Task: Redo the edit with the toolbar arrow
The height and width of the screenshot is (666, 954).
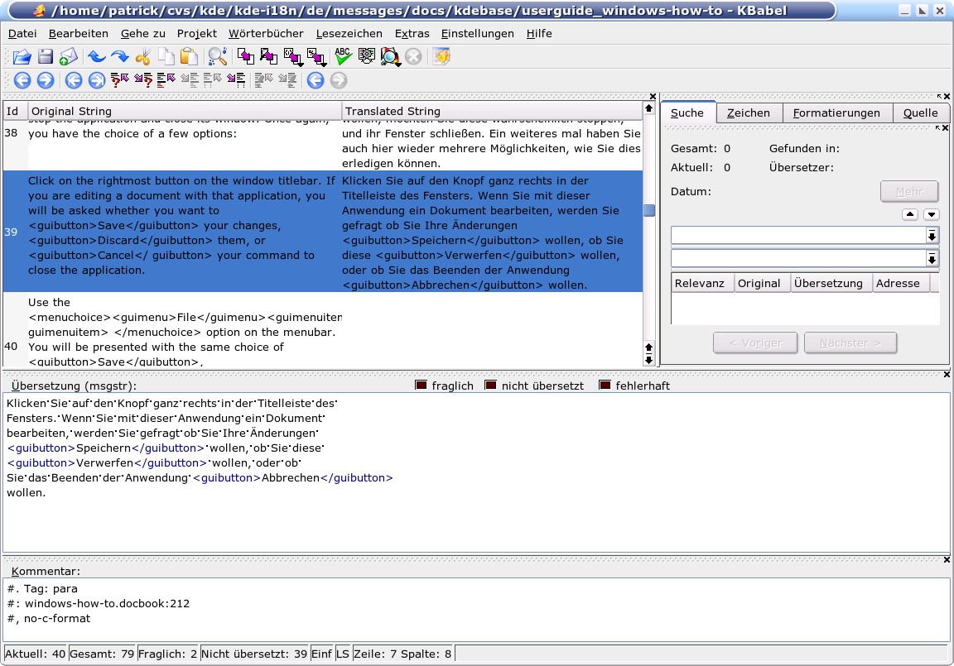Action: tap(120, 57)
